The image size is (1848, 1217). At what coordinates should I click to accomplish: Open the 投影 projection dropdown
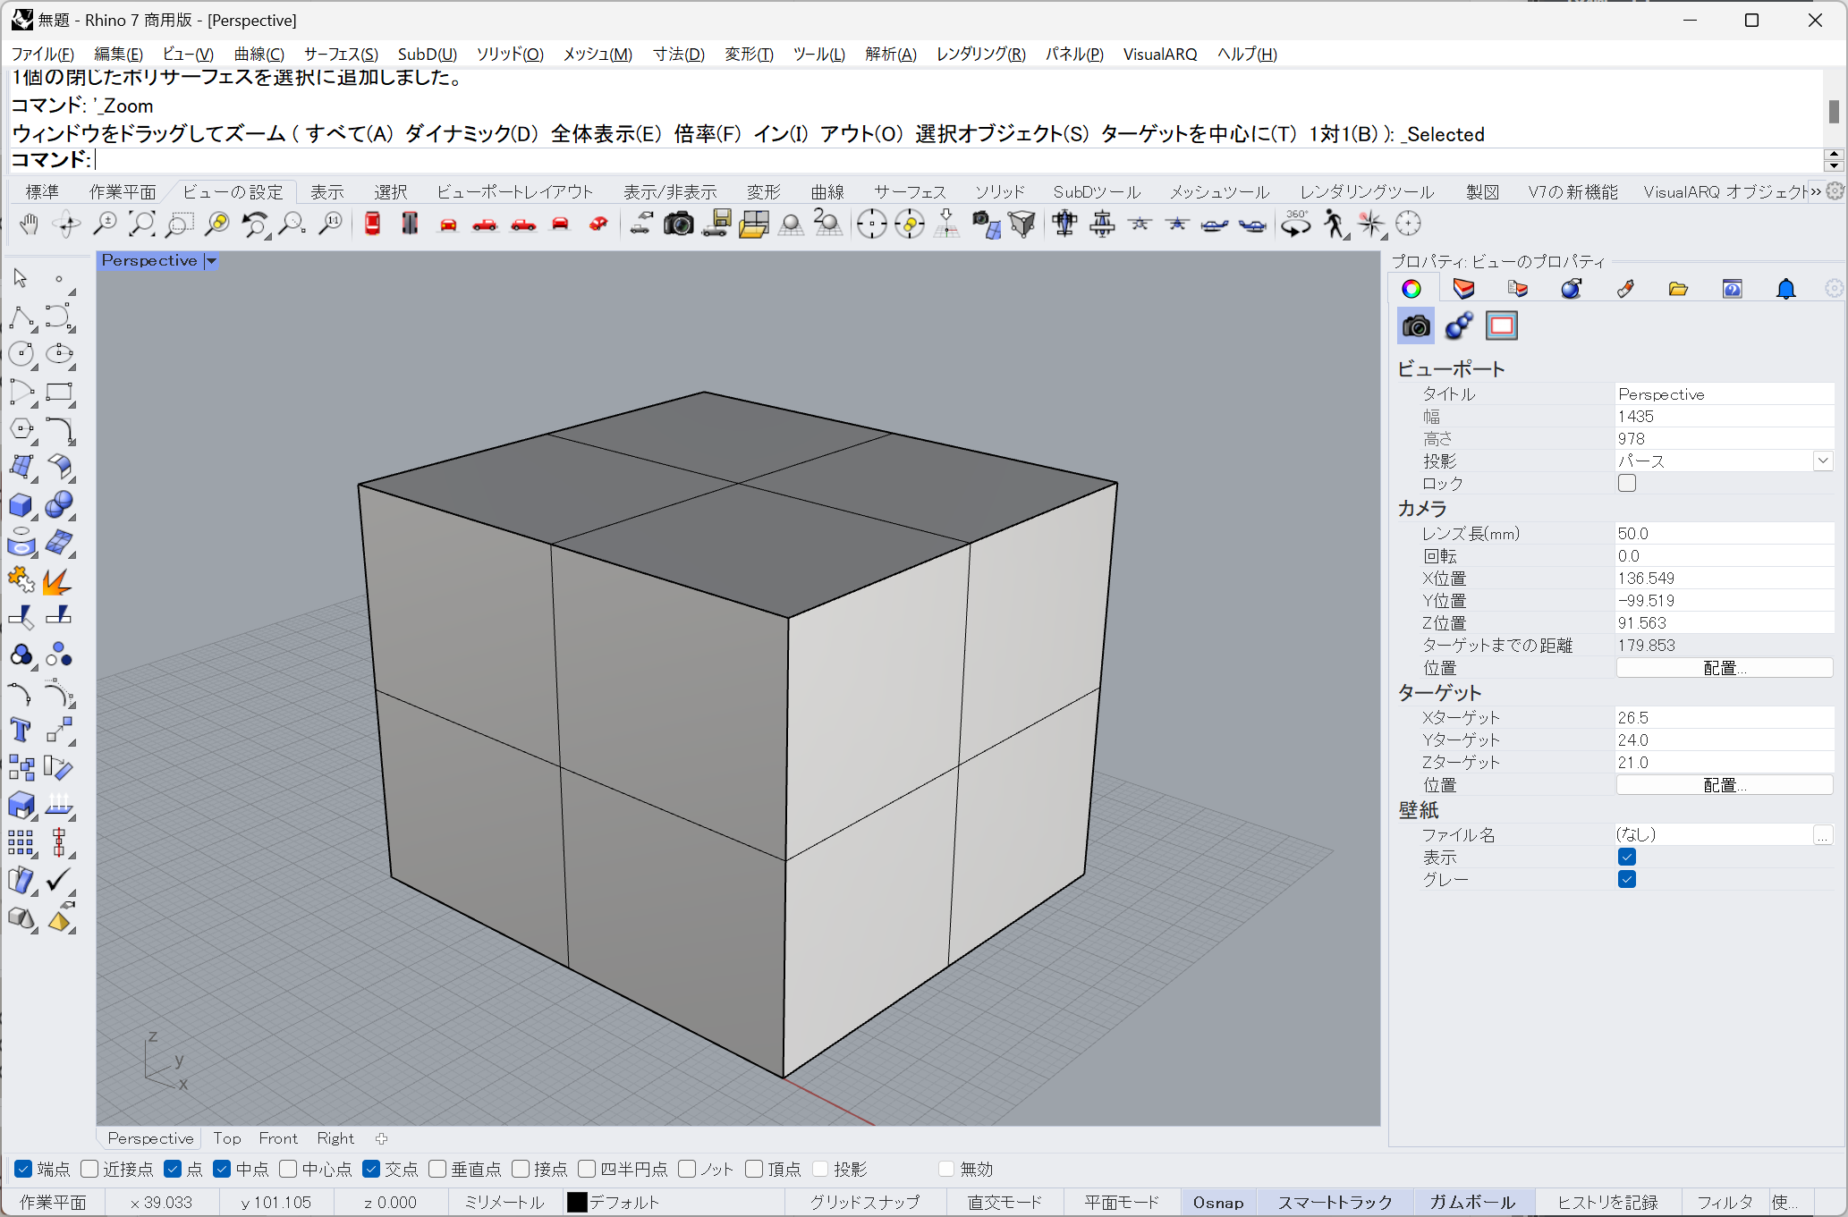pos(1822,461)
